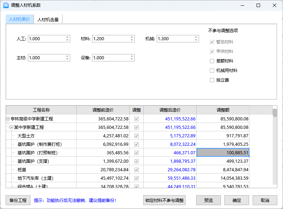Confirm with the 确定 button
Image resolution: width=283 pixels, height=209 pixels.
coord(237,201)
